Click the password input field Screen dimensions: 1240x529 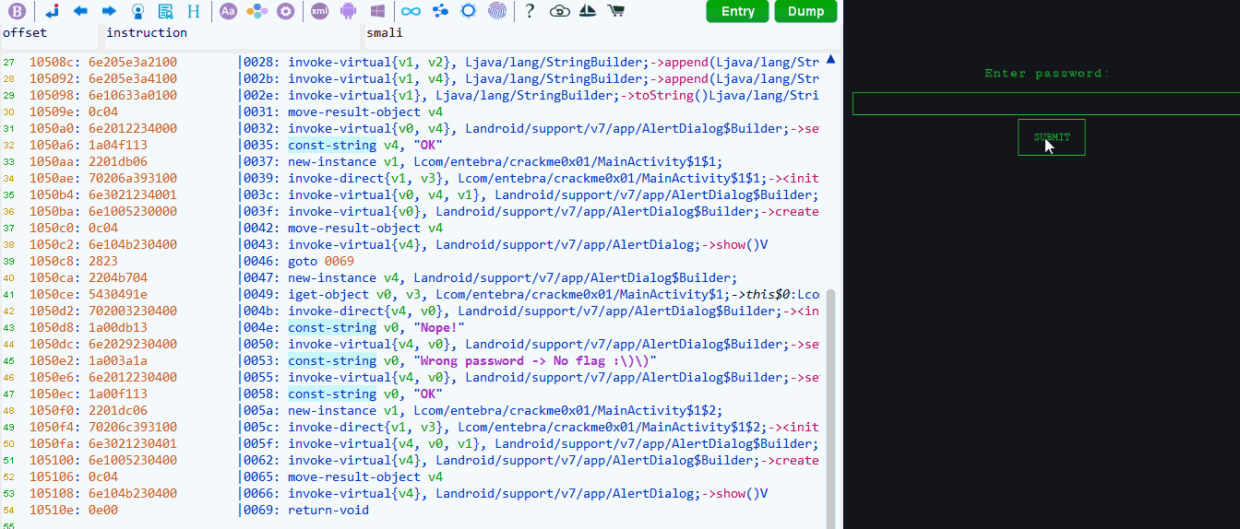pos(1046,103)
